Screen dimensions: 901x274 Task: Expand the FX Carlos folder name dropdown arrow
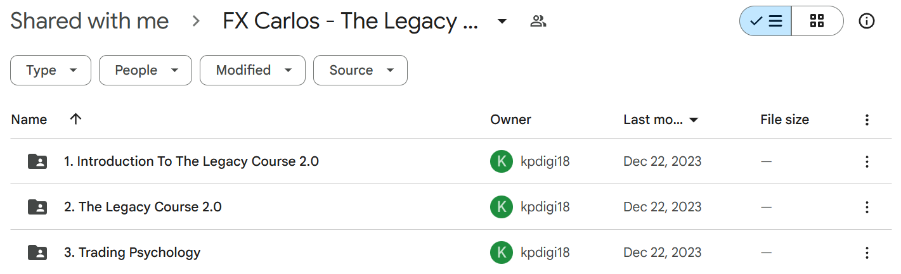tap(502, 22)
